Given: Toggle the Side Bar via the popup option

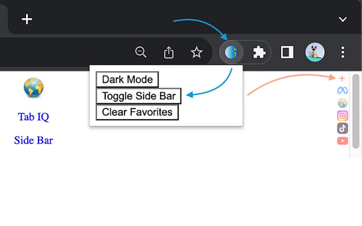Looking at the screenshot, I should (138, 96).
